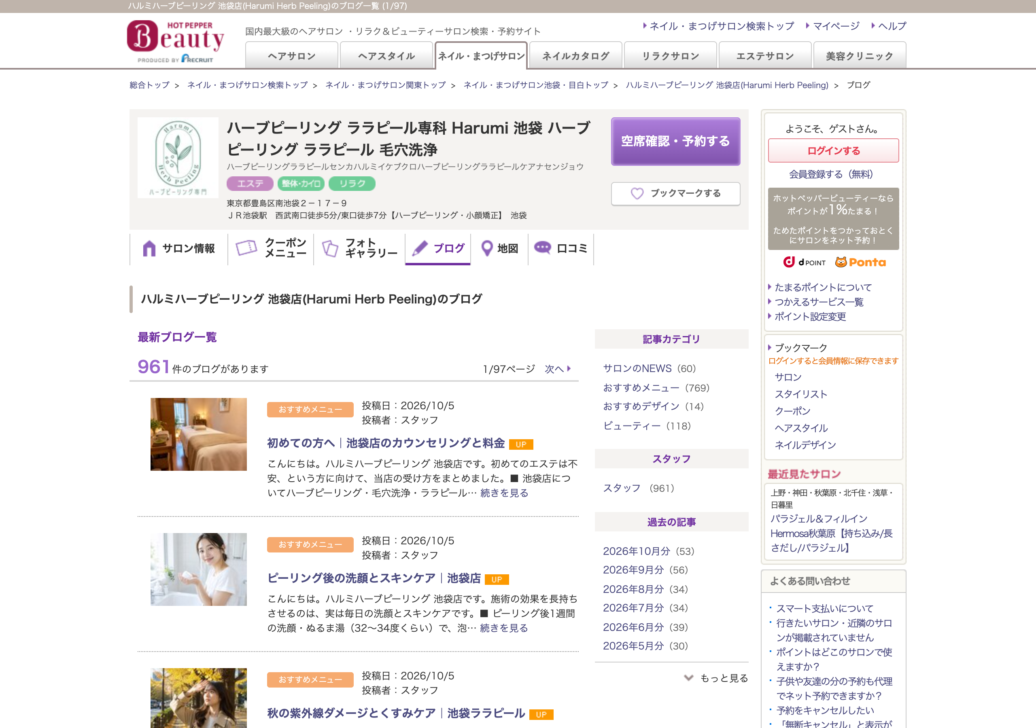Open the 口コミ tab with speech bubble

tap(561, 248)
